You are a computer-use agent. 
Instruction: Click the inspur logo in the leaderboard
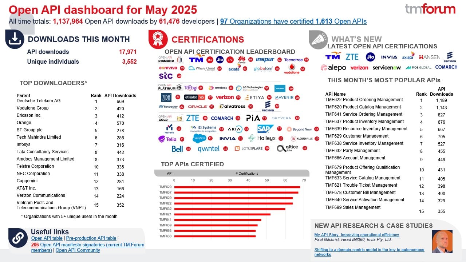(x=265, y=59)
